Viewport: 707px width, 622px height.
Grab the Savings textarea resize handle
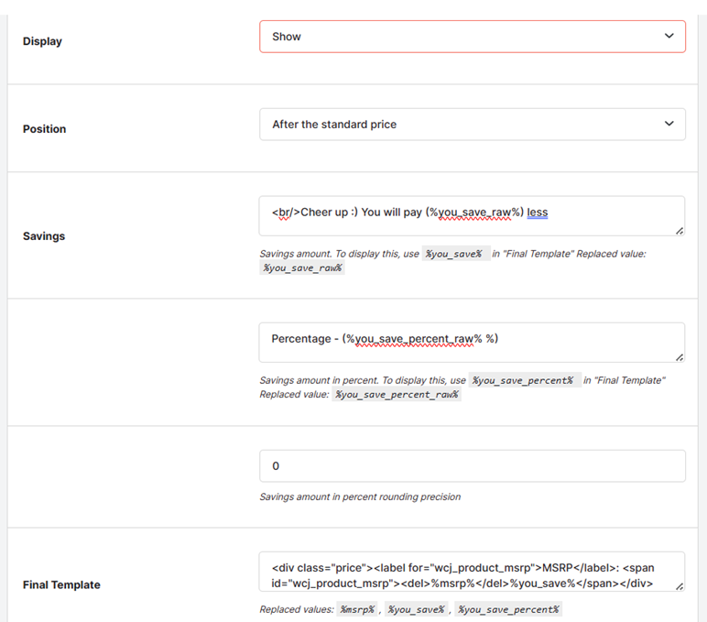(680, 231)
